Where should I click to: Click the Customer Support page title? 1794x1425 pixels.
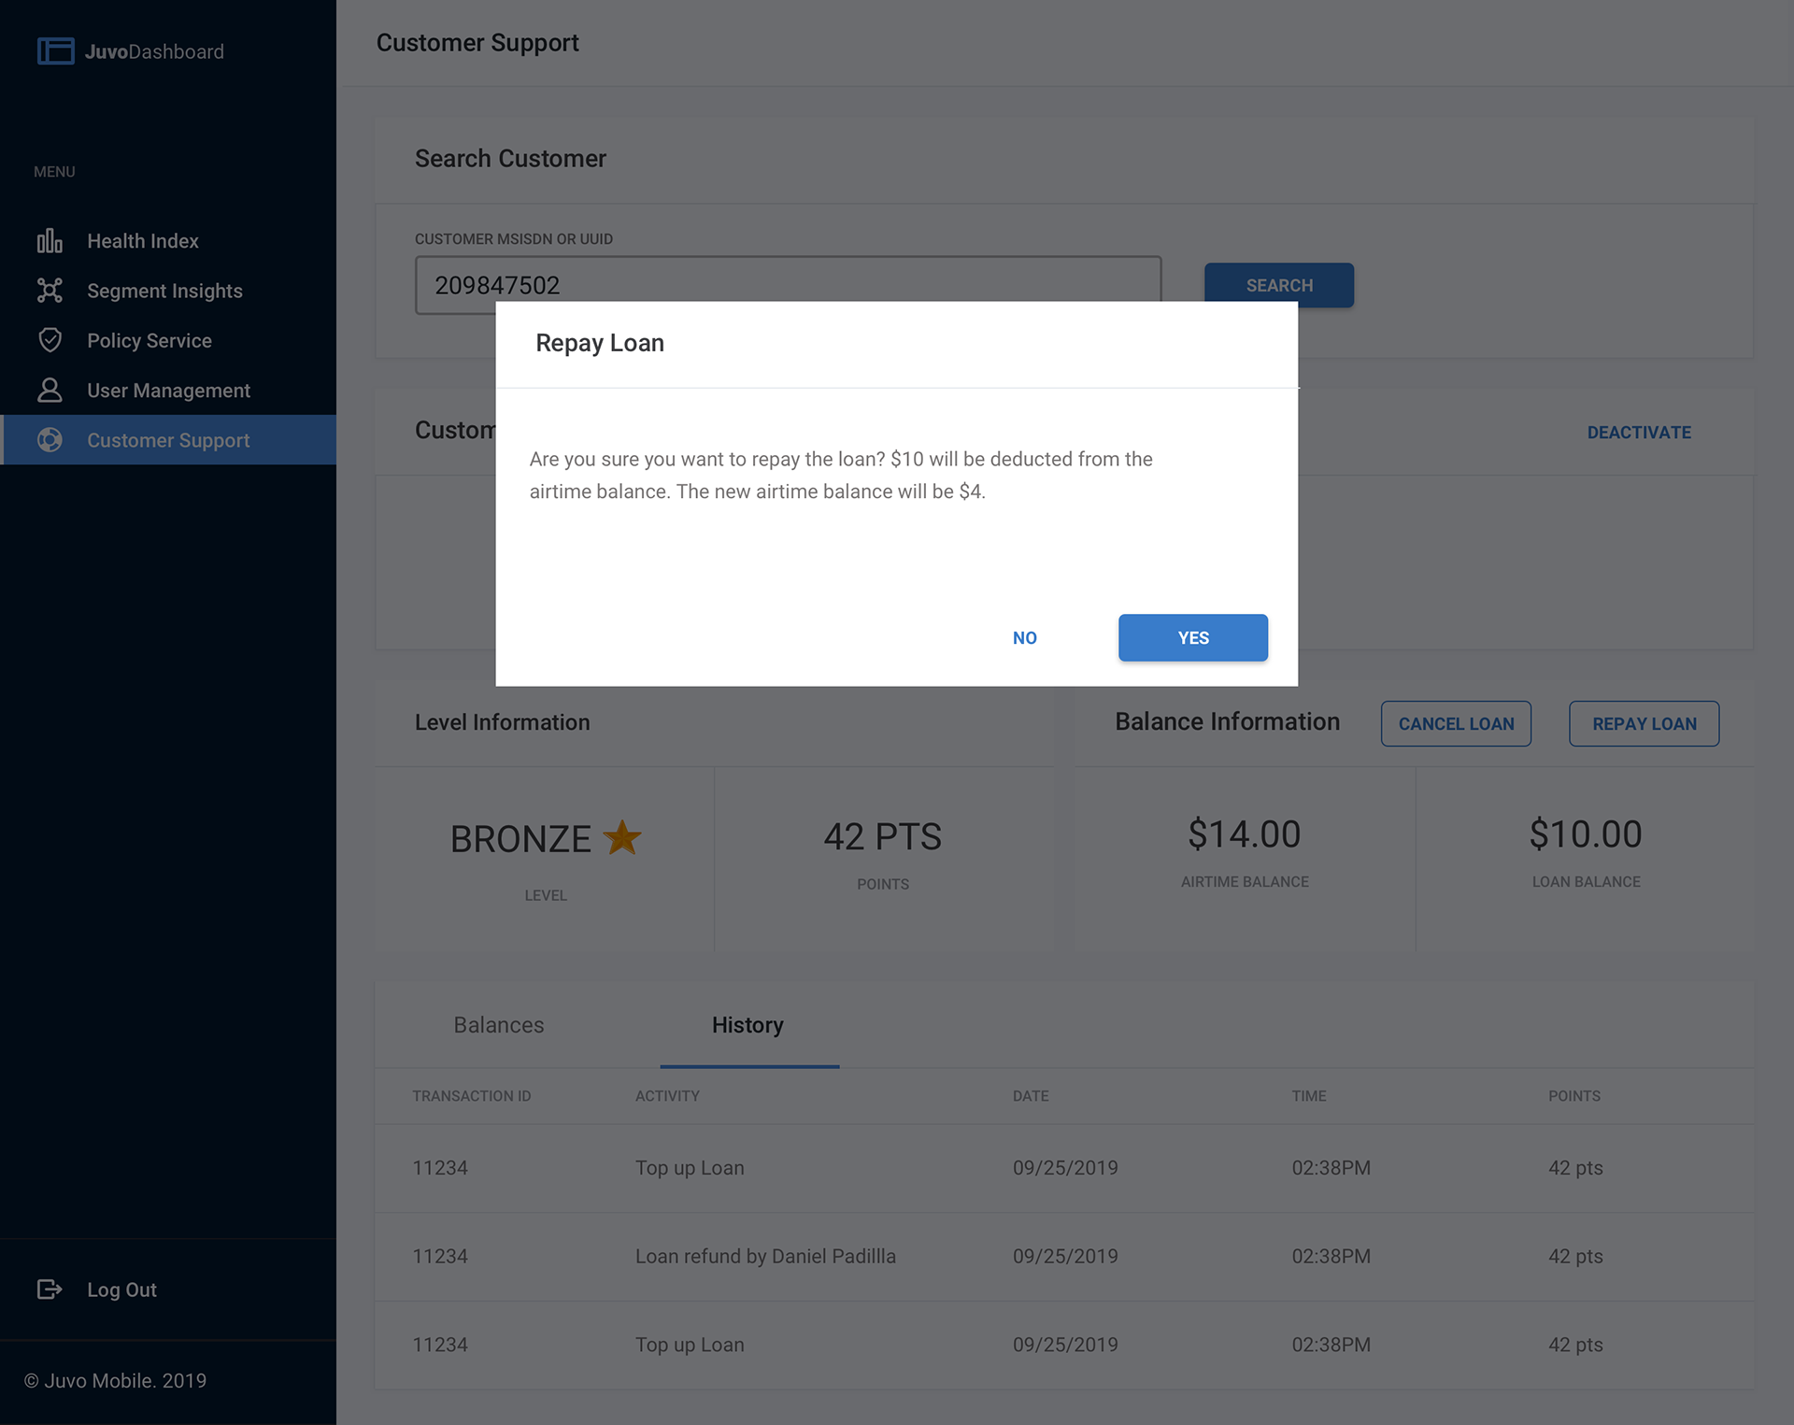point(477,43)
